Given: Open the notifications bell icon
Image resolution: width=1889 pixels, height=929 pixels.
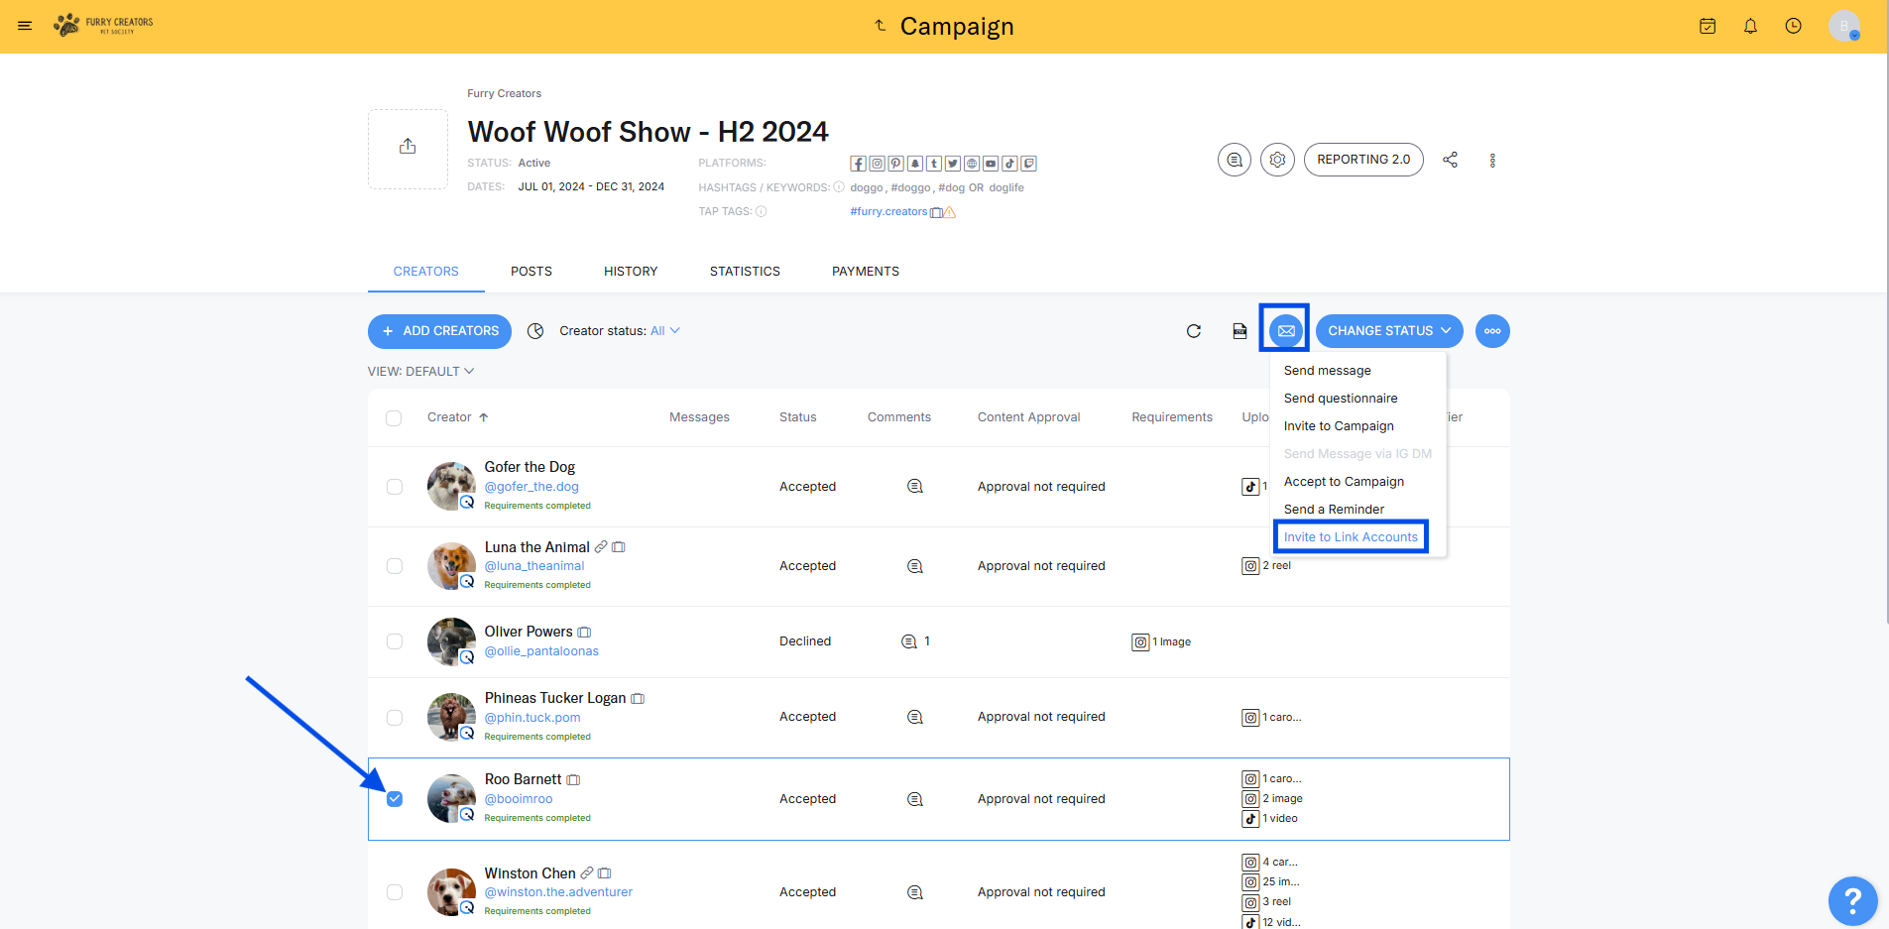Looking at the screenshot, I should [x=1750, y=27].
